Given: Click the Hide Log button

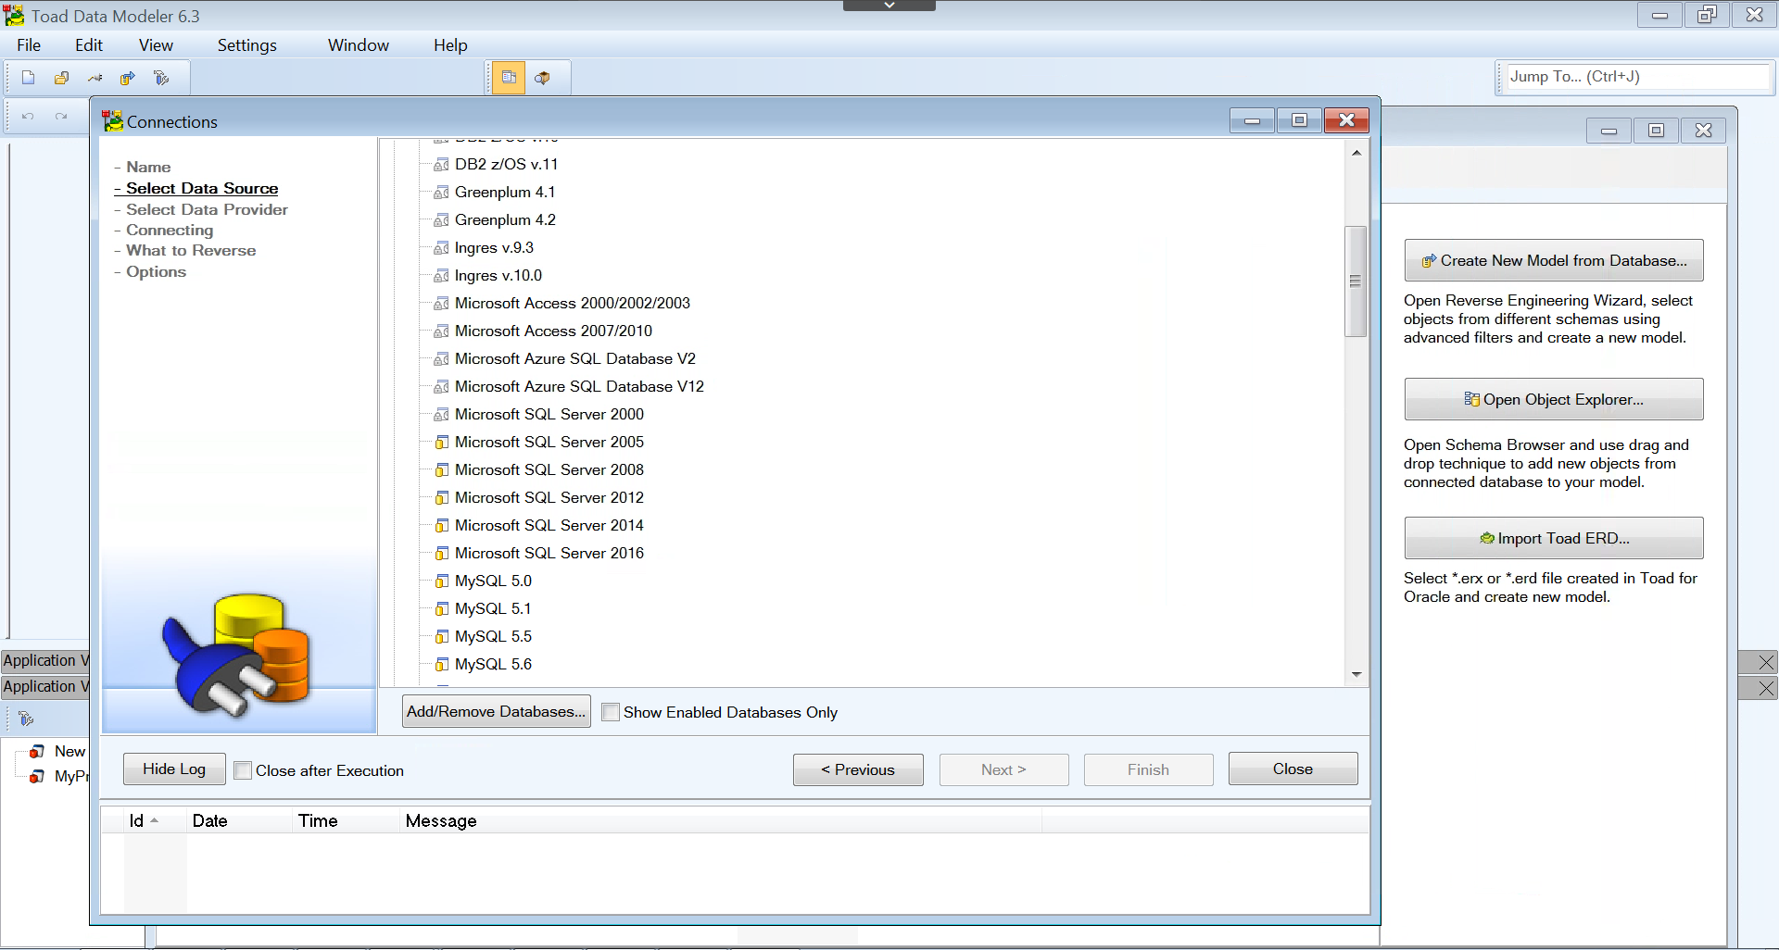Looking at the screenshot, I should coord(174,769).
